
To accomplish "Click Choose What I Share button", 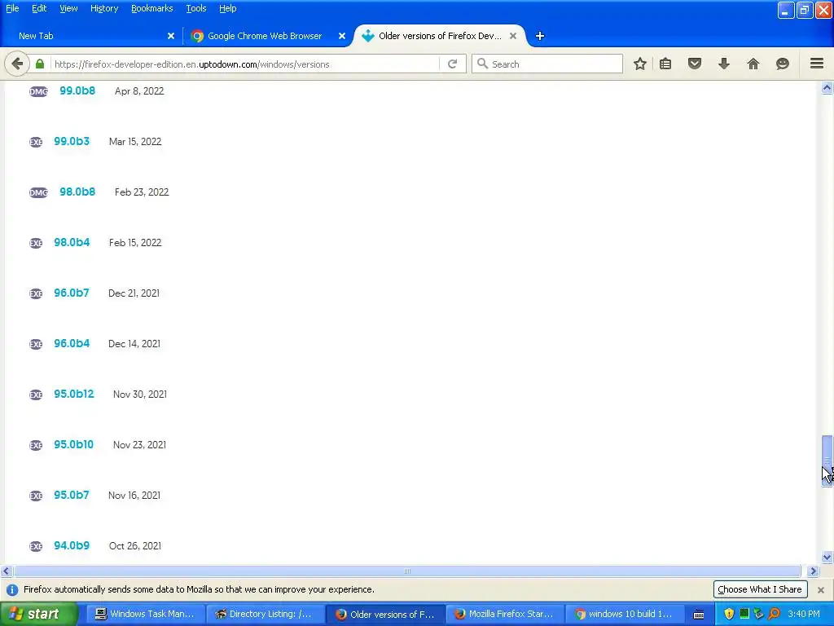I will 760,589.
